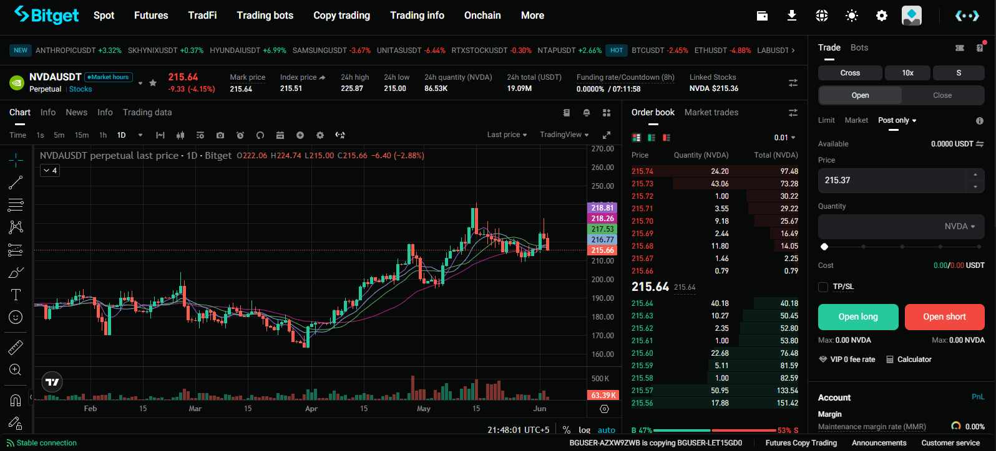The height and width of the screenshot is (451, 996).
Task: Switch to the Bots tab
Action: pyautogui.click(x=859, y=47)
